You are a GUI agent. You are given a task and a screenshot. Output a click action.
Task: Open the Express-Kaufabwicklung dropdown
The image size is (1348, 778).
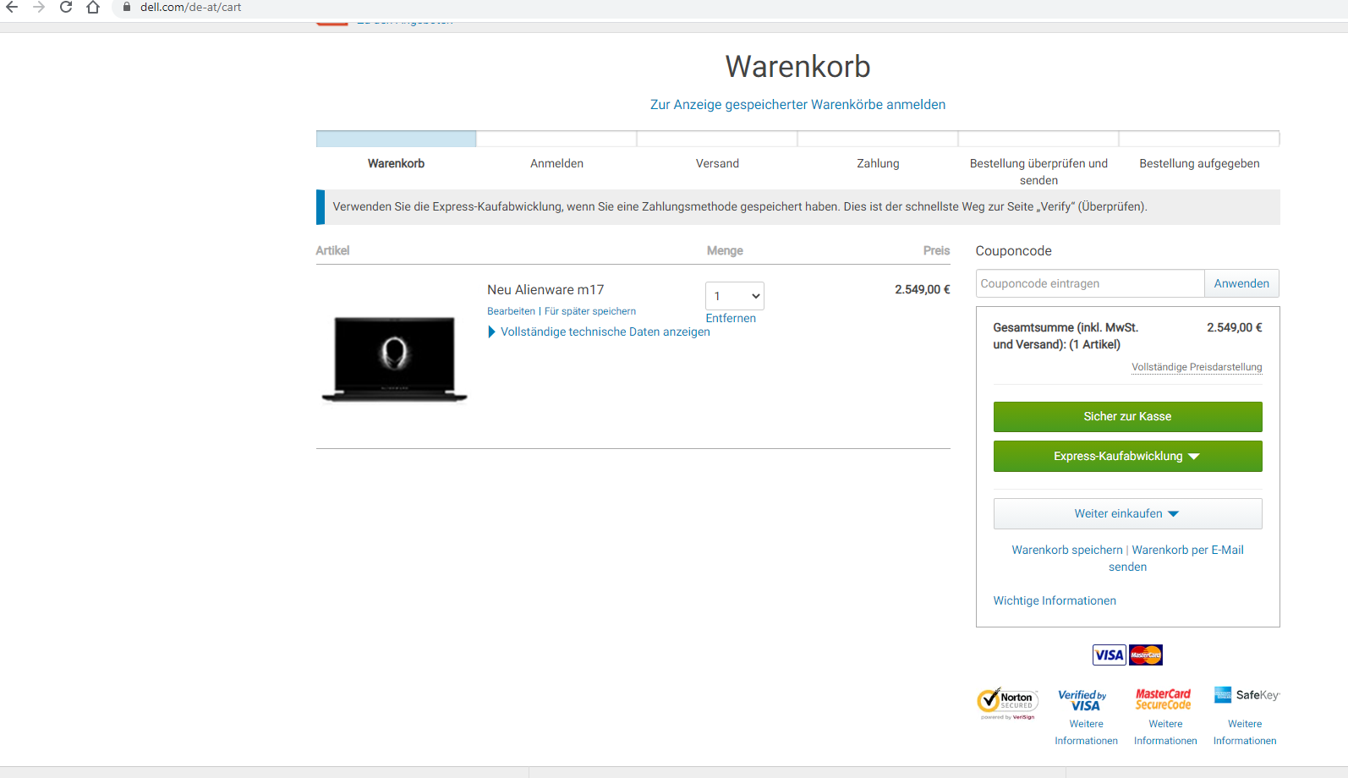coord(1127,456)
